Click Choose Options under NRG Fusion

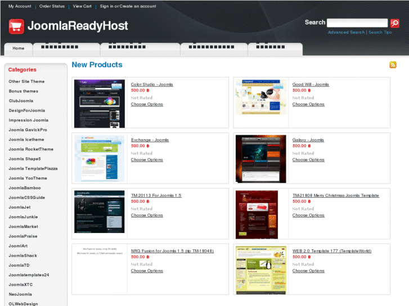(147, 271)
